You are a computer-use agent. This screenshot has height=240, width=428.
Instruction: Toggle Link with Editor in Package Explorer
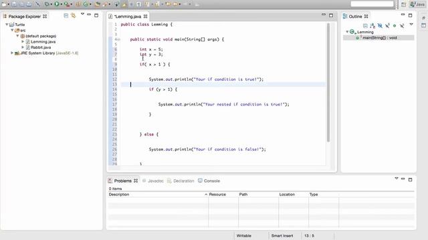coord(73,16)
